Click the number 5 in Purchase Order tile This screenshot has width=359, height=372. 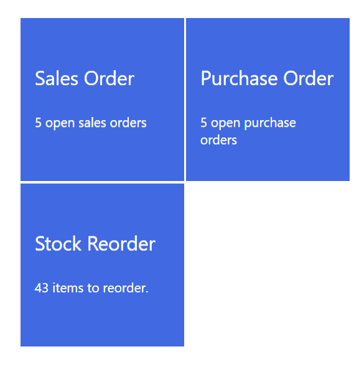point(203,123)
